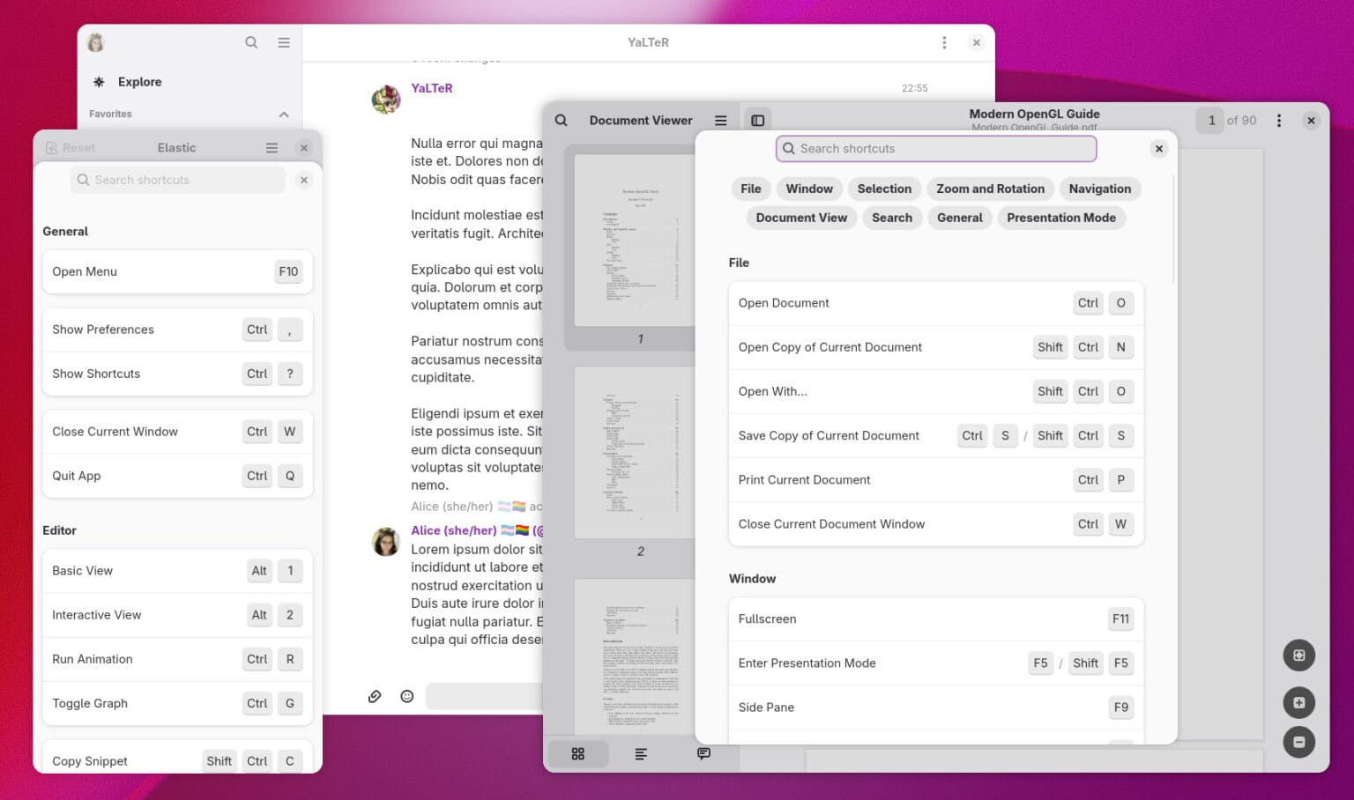Open the emoji picker in the message composer
Image resolution: width=1354 pixels, height=800 pixels.
(x=406, y=696)
